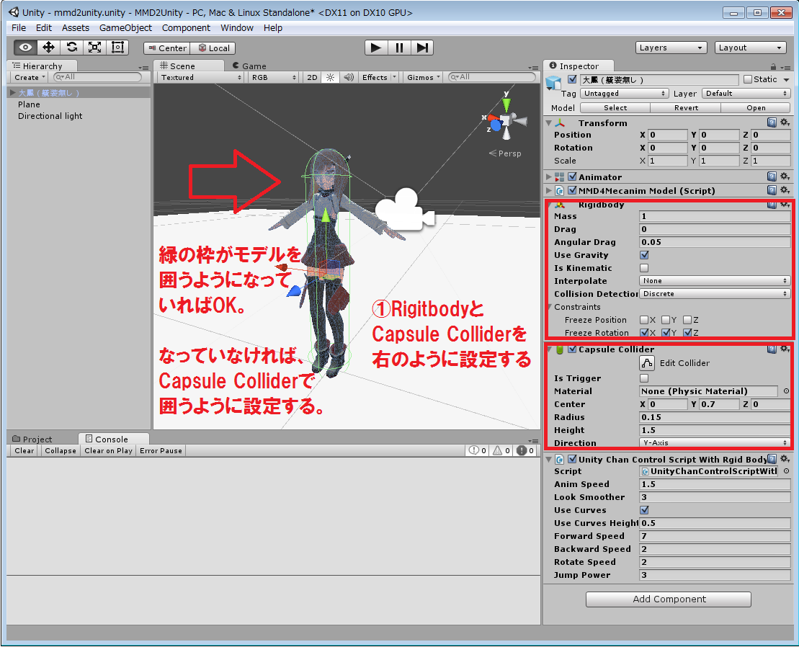Image resolution: width=799 pixels, height=647 pixels.
Task: Click the console Clear button
Action: tap(24, 451)
